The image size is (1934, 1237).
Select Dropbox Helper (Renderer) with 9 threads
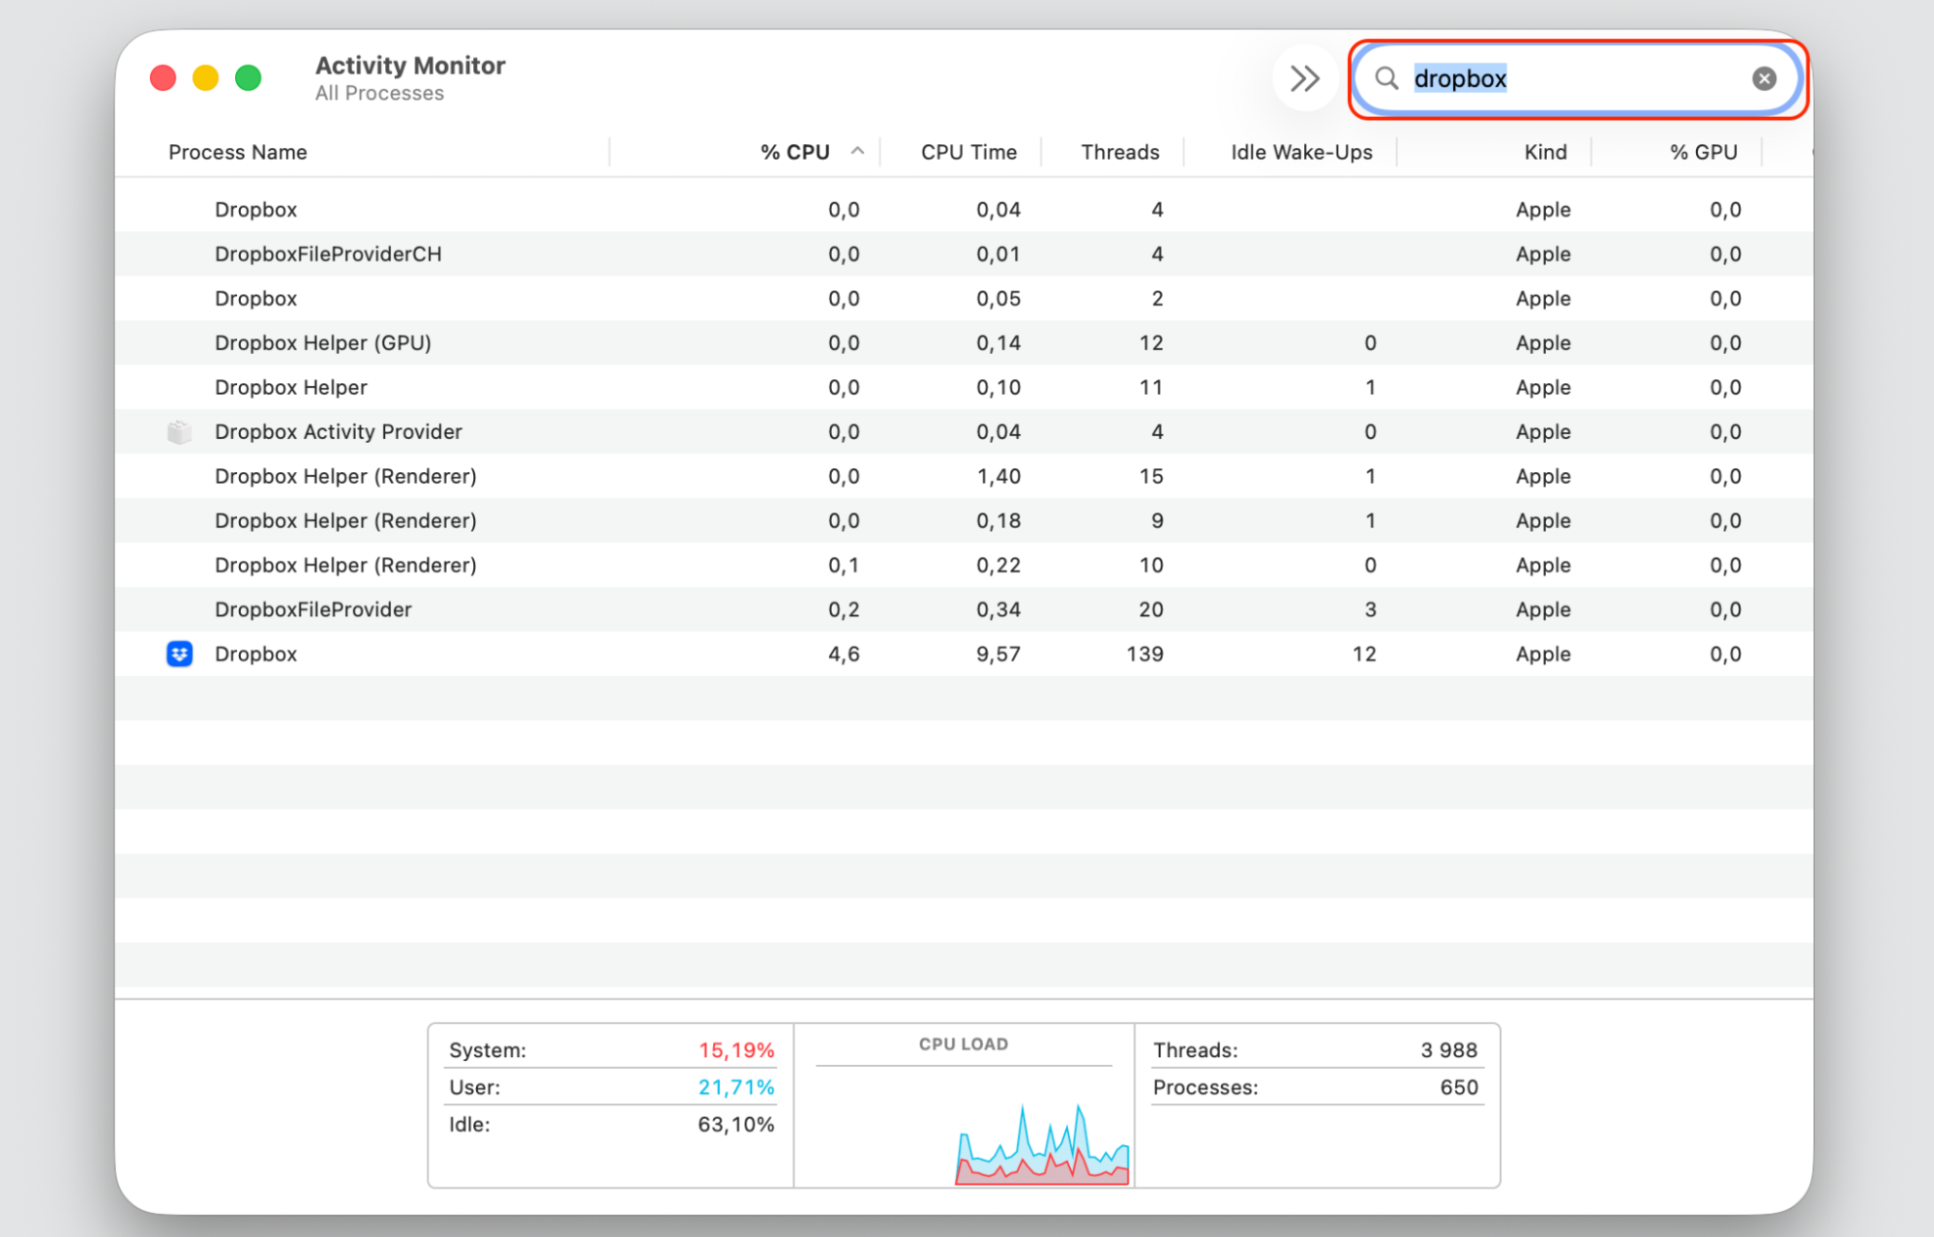[964, 520]
